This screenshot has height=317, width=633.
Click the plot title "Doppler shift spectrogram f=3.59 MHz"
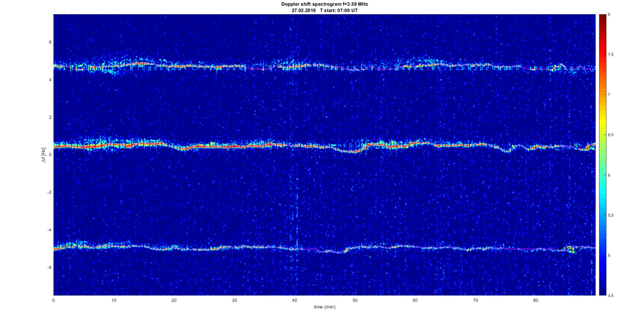[324, 4]
